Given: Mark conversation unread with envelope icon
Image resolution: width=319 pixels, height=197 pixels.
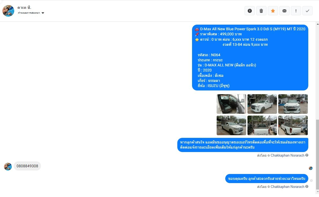Looking at the screenshot, I should (284, 11).
